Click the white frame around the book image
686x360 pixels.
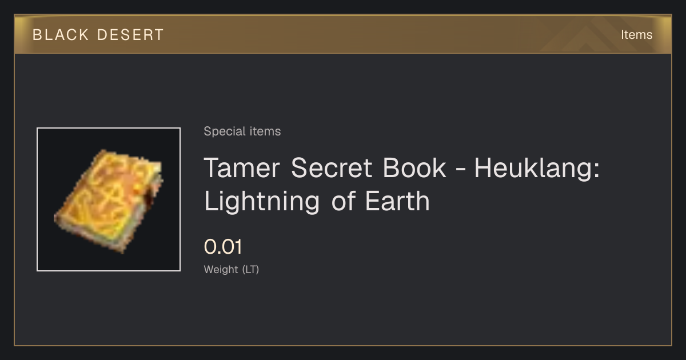(109, 199)
